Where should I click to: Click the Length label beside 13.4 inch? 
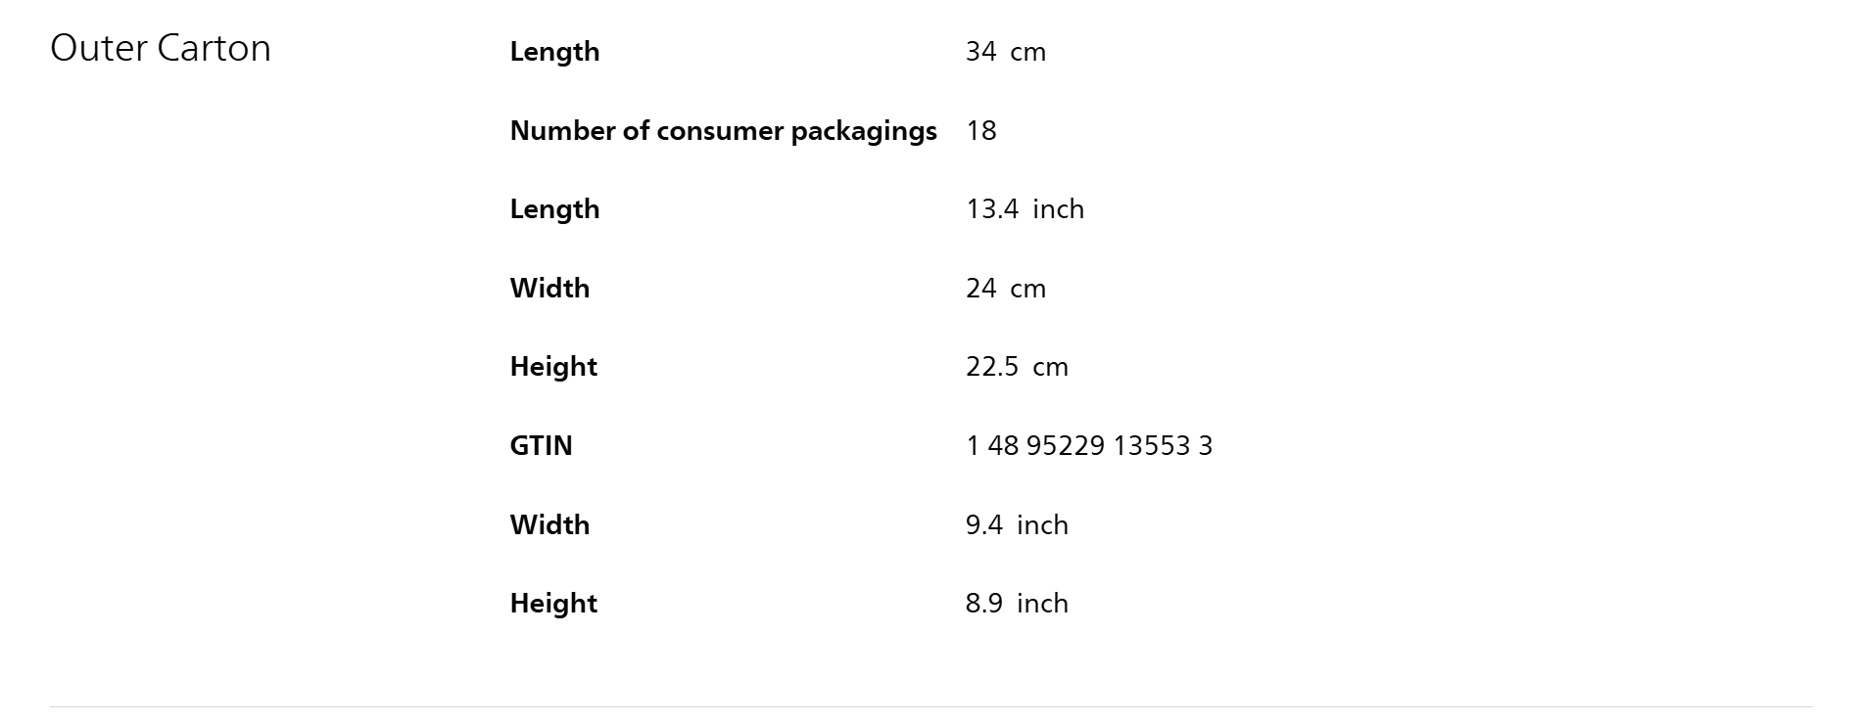pyautogui.click(x=554, y=209)
